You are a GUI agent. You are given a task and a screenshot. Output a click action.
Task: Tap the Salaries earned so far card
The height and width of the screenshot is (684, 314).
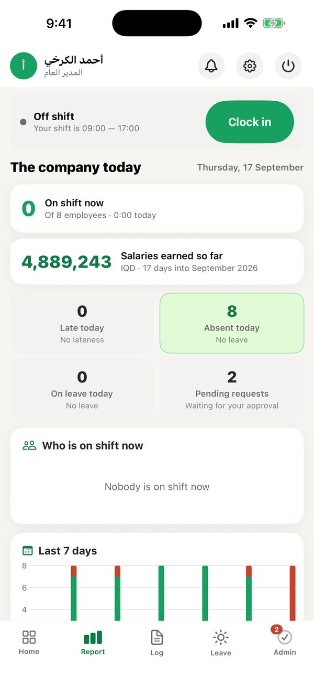click(x=157, y=262)
